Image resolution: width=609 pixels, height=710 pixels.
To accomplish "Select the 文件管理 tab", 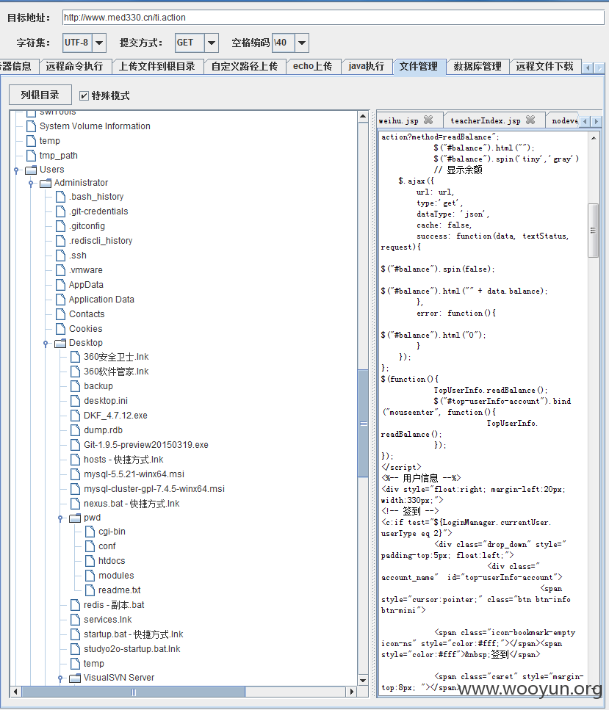I will (x=419, y=67).
